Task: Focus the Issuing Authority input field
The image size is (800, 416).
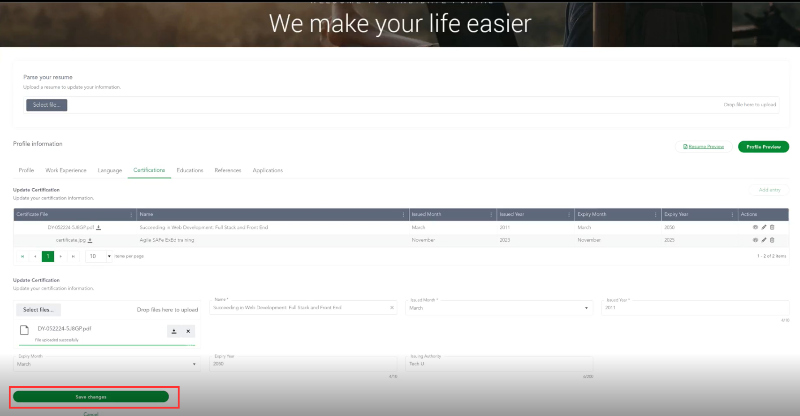Action: [x=499, y=364]
